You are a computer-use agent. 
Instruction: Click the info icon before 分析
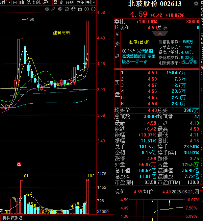click(x=124, y=51)
